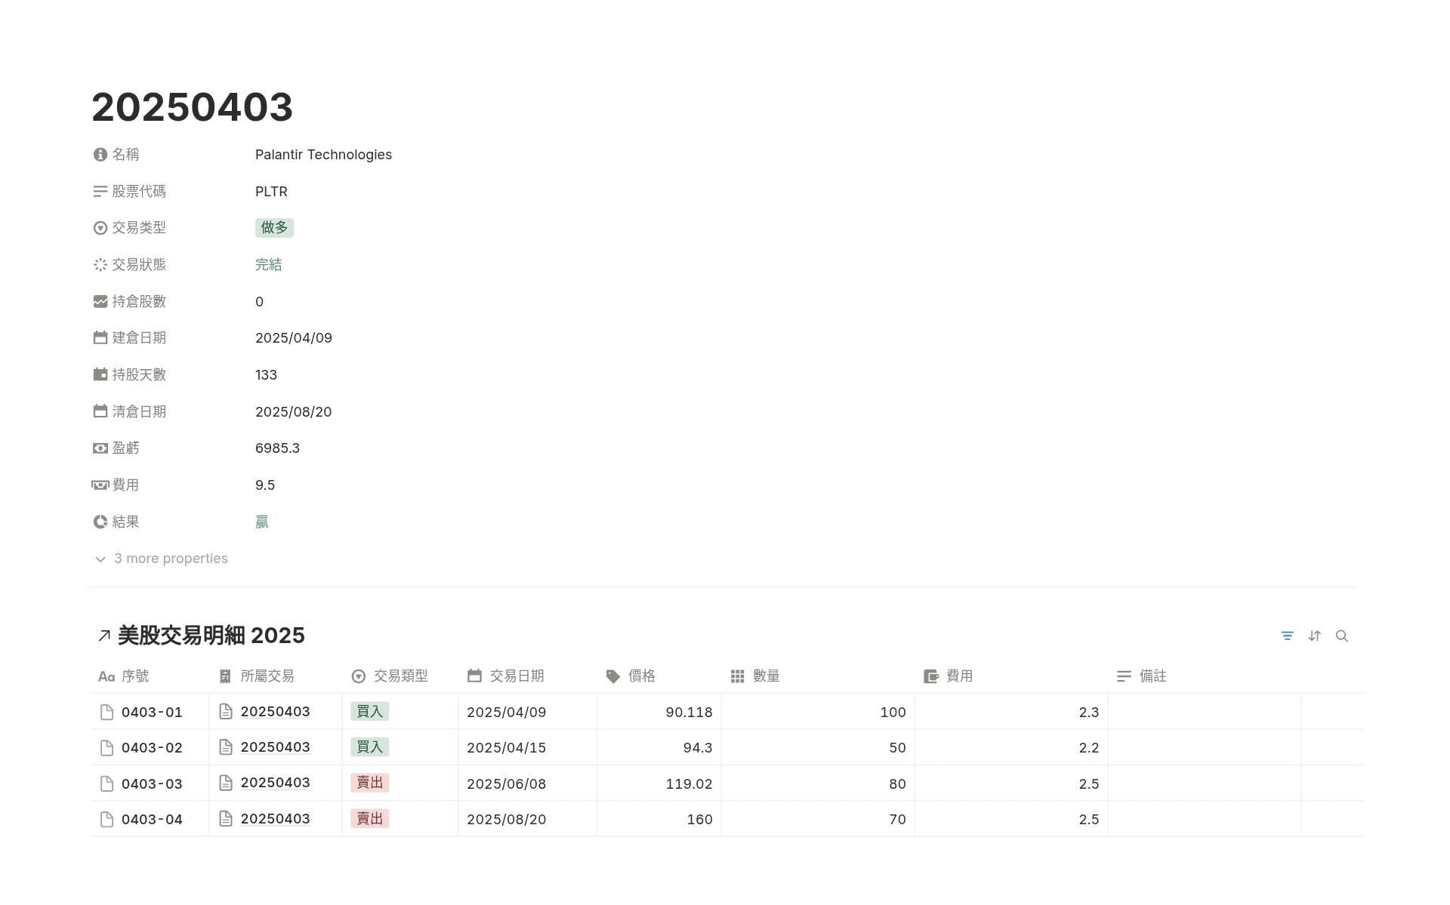Click the price cell 119.02
Screen dimensions: 1450x905
click(659, 784)
